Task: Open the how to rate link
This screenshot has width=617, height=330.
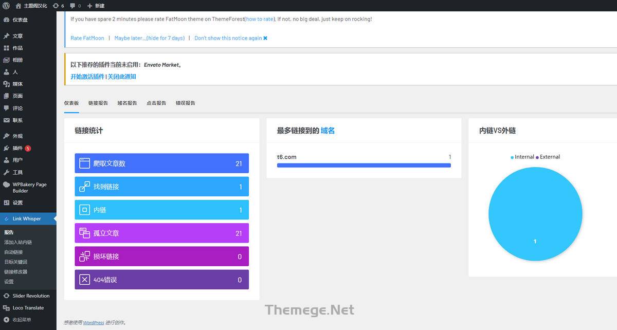Action: (260, 19)
